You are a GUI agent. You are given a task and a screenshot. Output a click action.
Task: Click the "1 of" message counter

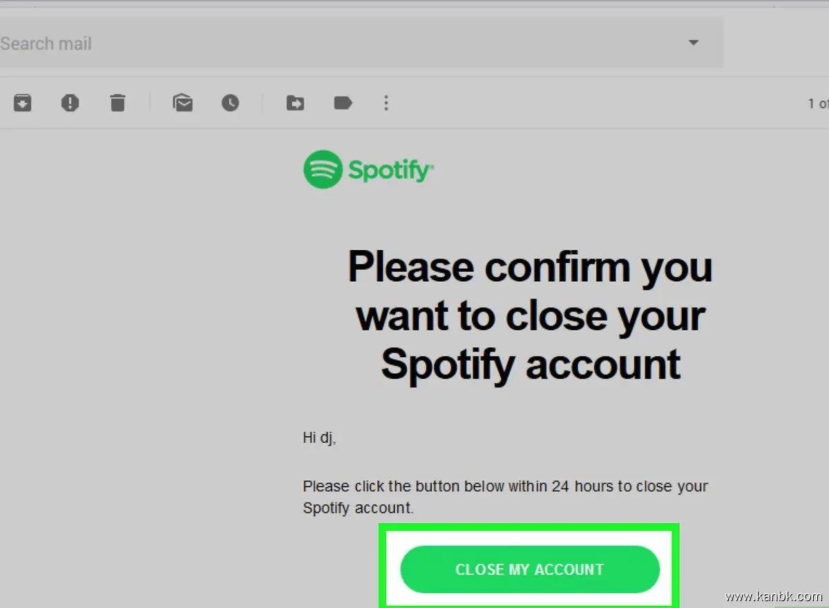pyautogui.click(x=817, y=104)
